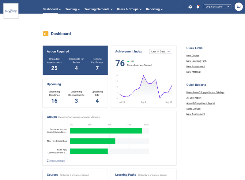The height and width of the screenshot is (180, 245).
Task: Click the New Course quick link
Action: (x=193, y=56)
